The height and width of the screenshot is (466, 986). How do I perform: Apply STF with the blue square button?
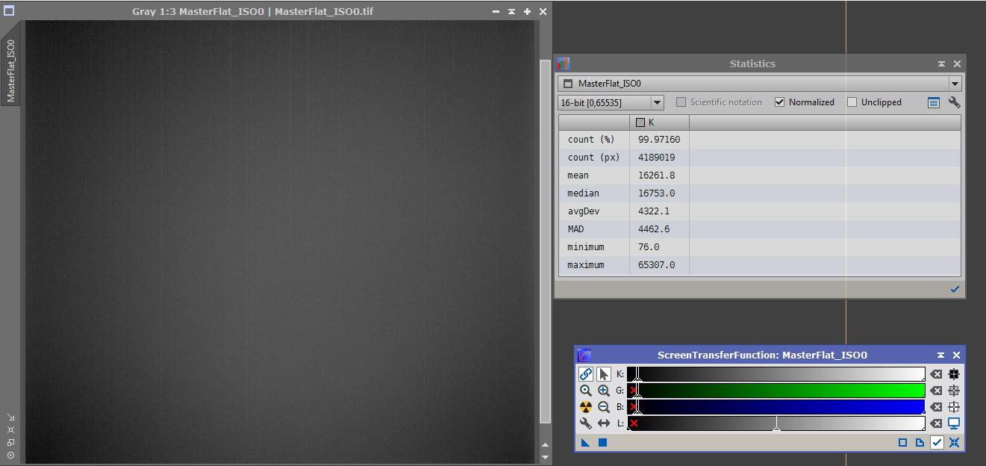point(602,443)
